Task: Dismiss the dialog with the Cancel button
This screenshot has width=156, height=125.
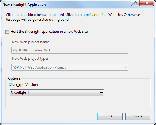Action: (x=138, y=116)
